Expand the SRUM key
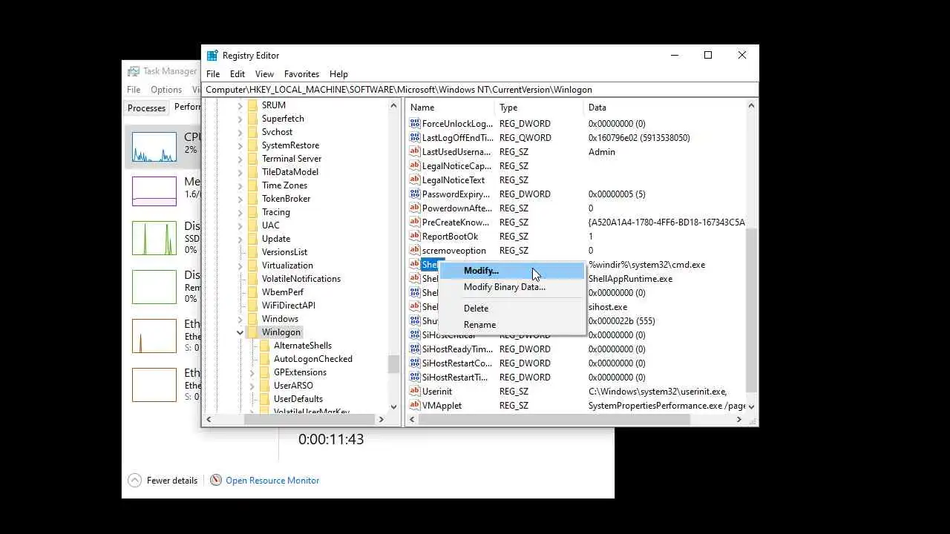This screenshot has width=950, height=534. [x=240, y=105]
